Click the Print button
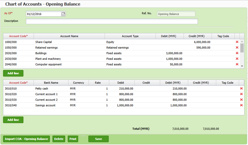This screenshot has width=248, height=145. pos(73,139)
